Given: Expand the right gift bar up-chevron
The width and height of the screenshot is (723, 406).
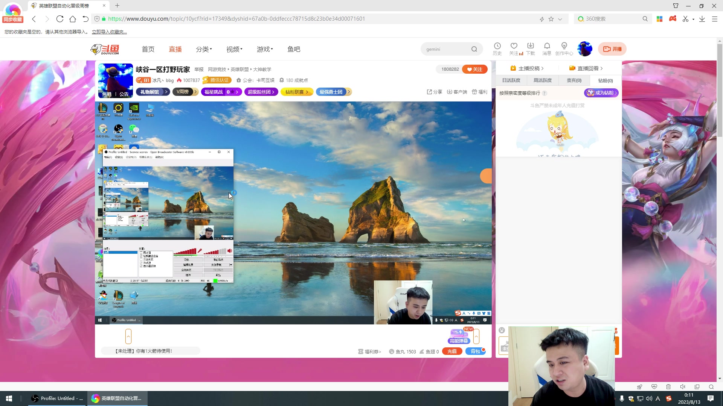Looking at the screenshot, I should click(x=476, y=336).
